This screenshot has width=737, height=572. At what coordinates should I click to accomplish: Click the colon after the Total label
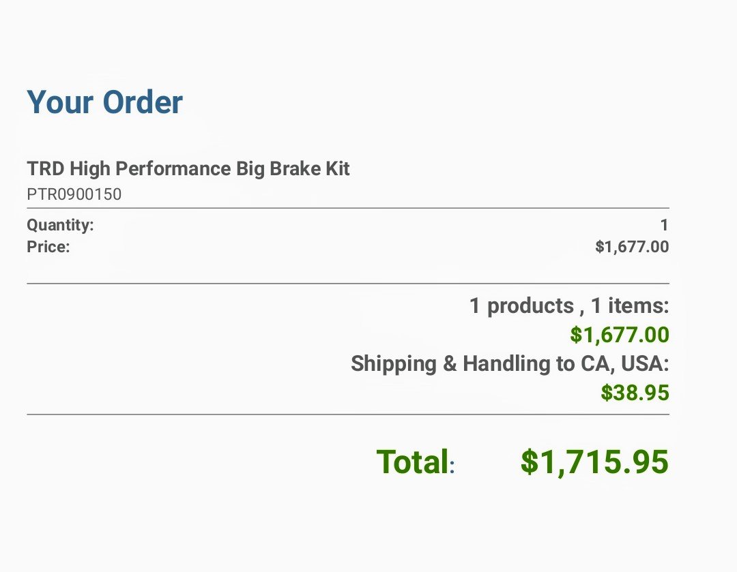point(452,466)
